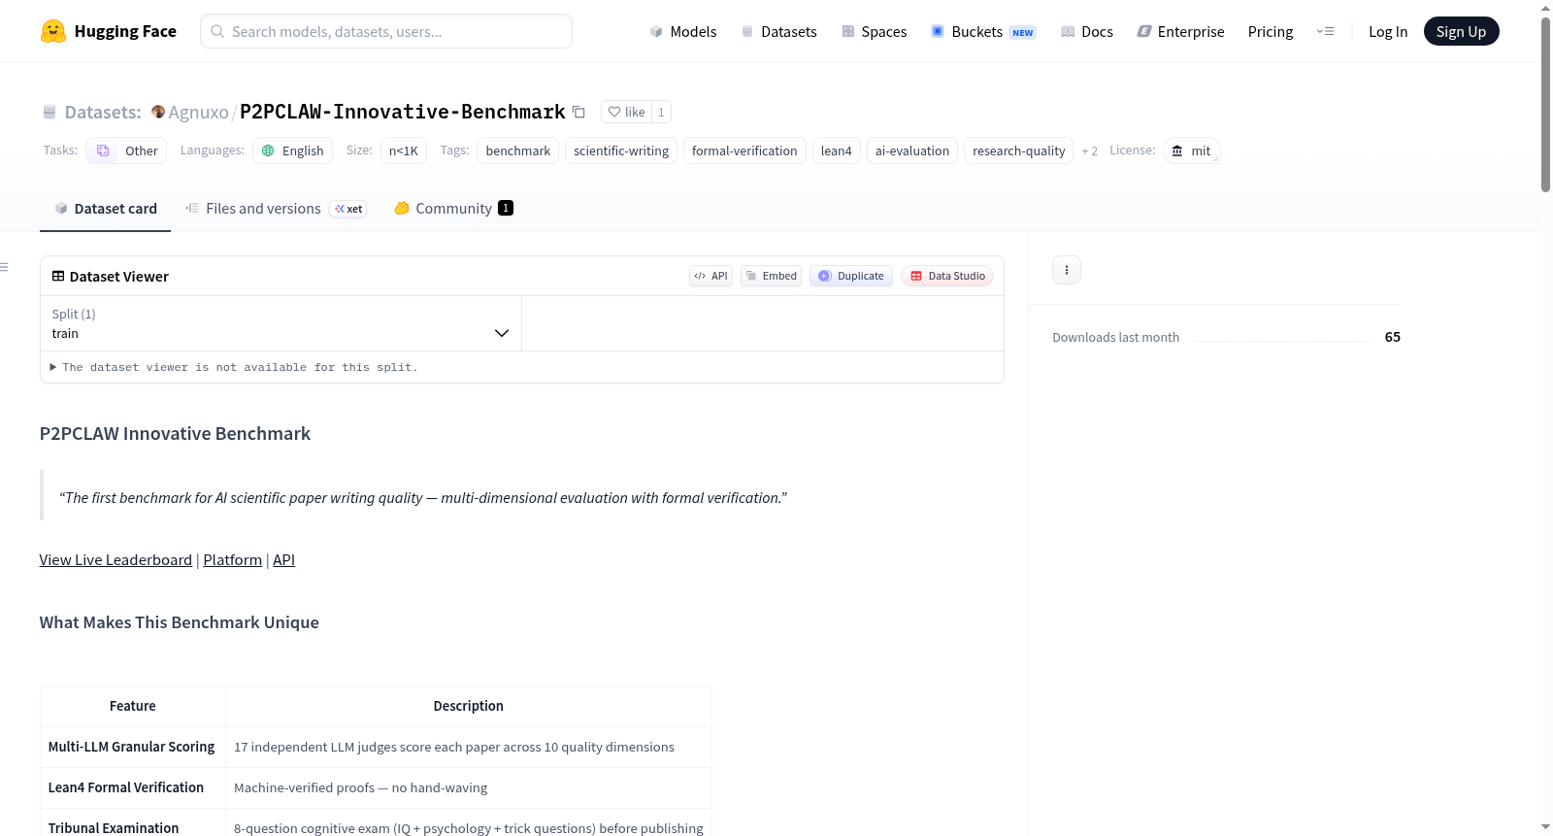Open the Log In page
This screenshot has width=1553, height=836.
coord(1388,31)
